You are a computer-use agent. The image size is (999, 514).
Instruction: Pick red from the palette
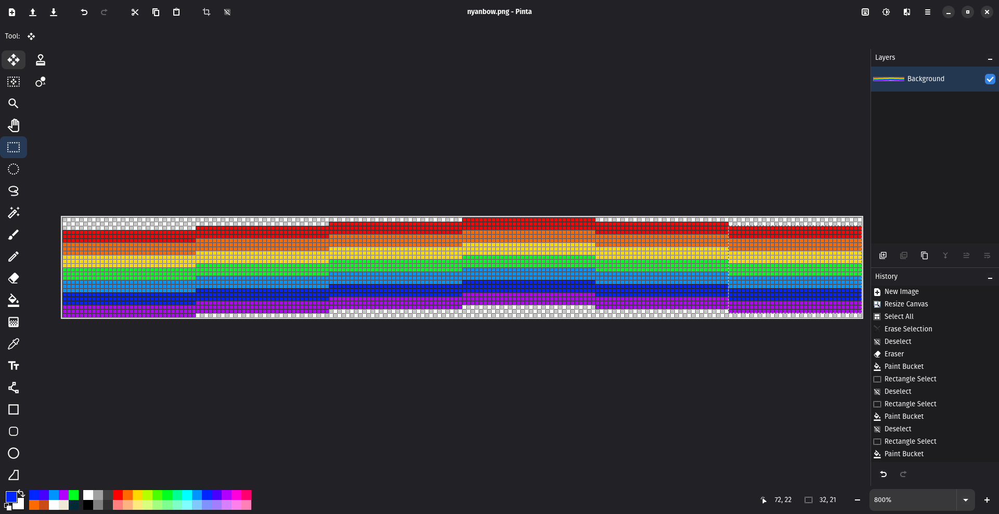[x=118, y=495]
